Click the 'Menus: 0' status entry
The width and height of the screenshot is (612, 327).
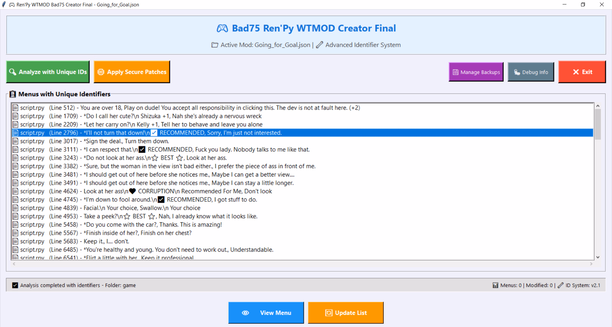point(511,285)
